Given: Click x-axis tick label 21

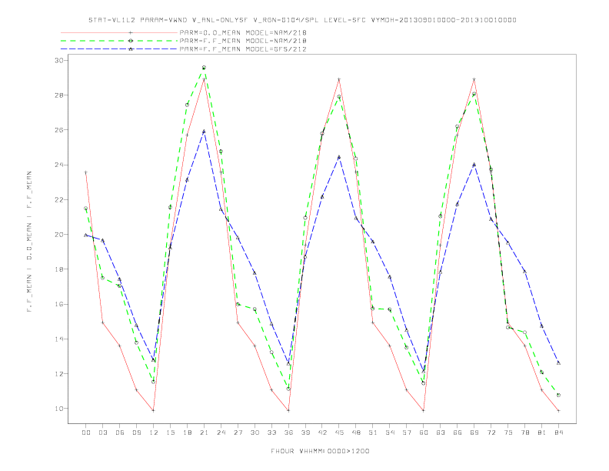Looking at the screenshot, I should point(204,433).
